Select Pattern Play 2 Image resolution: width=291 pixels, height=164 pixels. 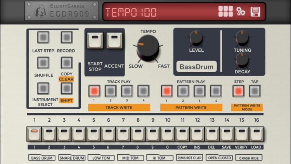pos(183,91)
